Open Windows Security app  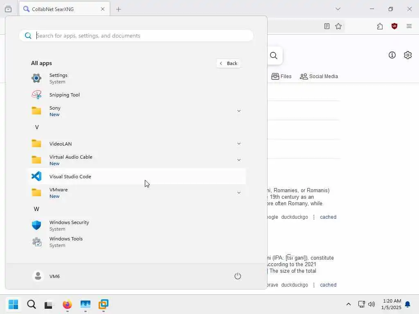coord(136,225)
